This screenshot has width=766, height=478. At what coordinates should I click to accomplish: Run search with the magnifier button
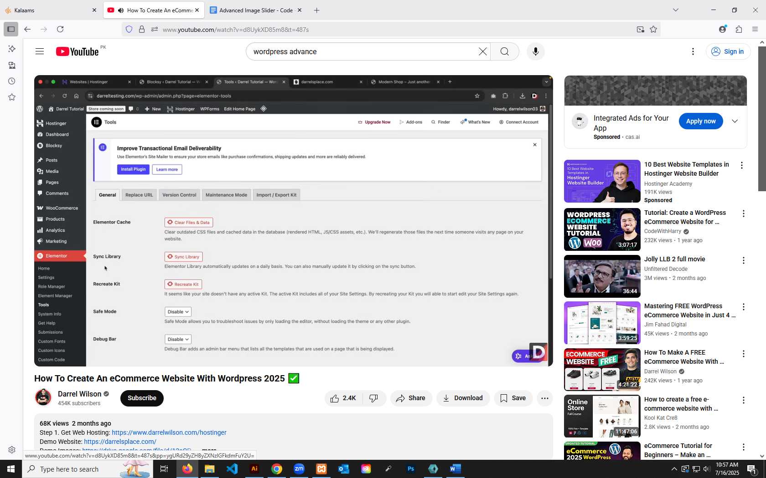505,51
